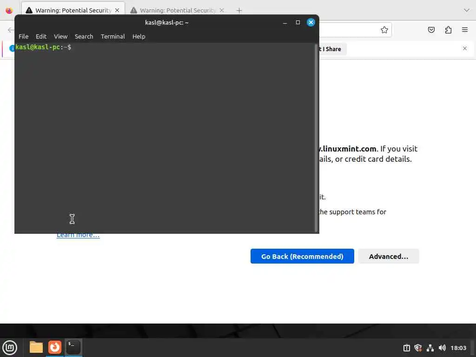Open Files manager from taskbar
The width and height of the screenshot is (476, 357).
[36, 347]
